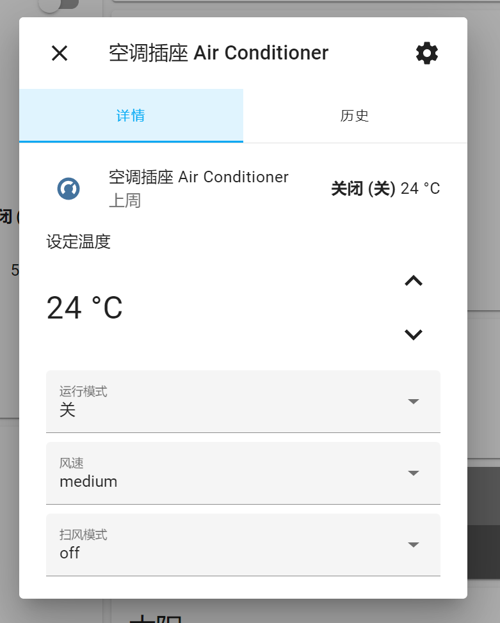
Task: Expand the 扫风模式 dropdown showing off
Action: pos(230,545)
